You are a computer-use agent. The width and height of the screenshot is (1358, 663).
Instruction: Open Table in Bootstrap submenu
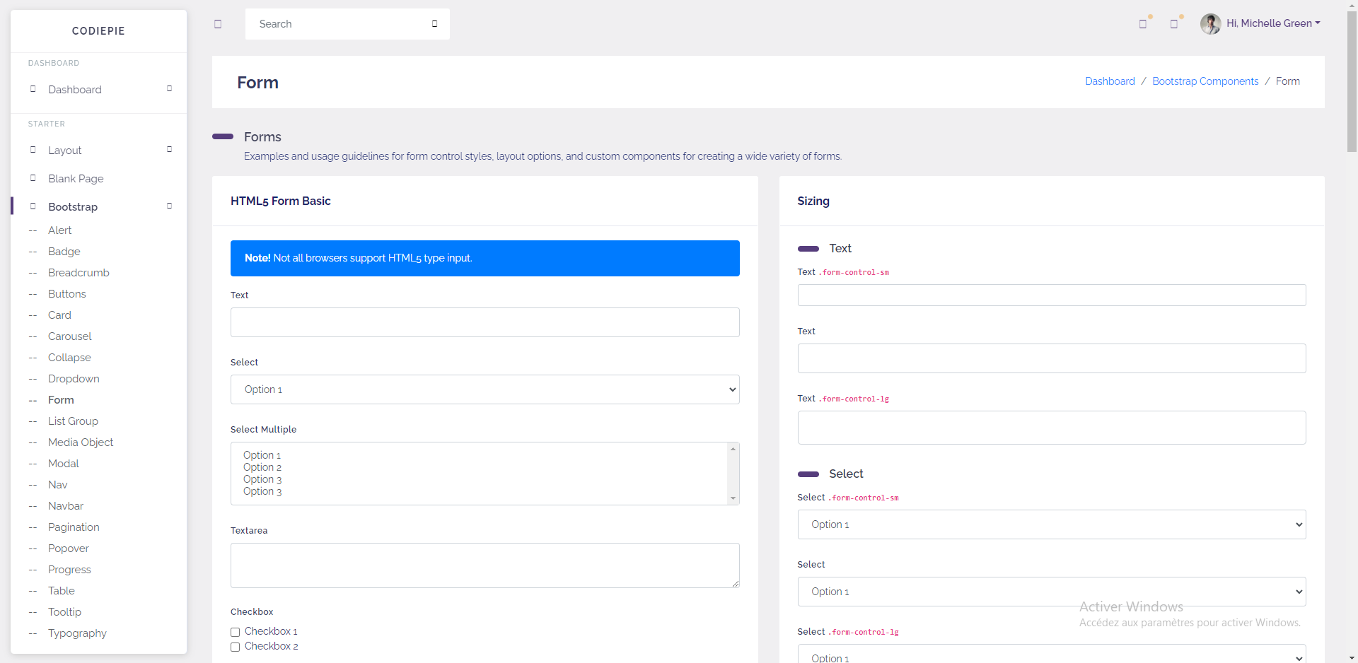pos(62,591)
